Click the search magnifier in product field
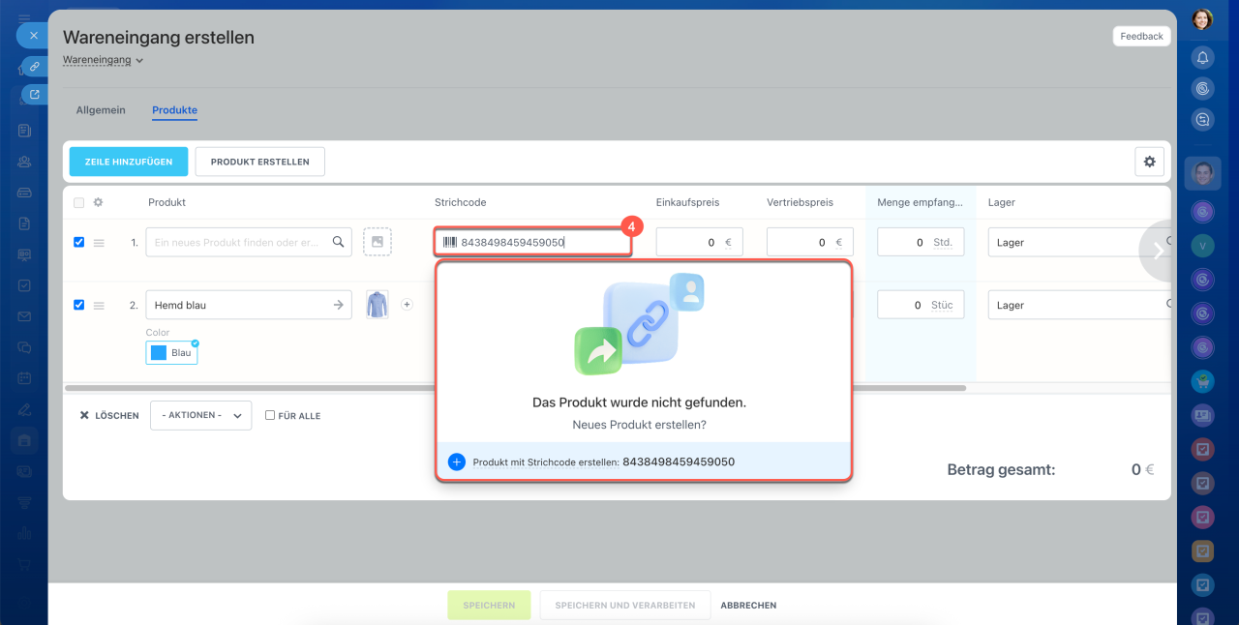1239x625 pixels. (x=338, y=242)
